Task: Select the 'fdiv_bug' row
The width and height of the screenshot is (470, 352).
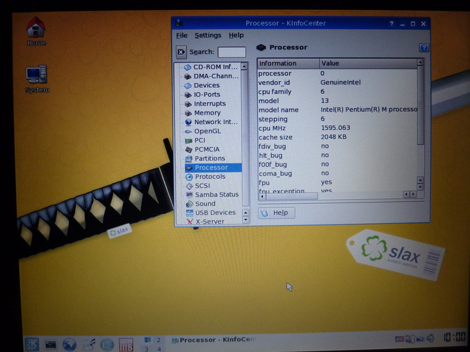Action: click(x=337, y=146)
